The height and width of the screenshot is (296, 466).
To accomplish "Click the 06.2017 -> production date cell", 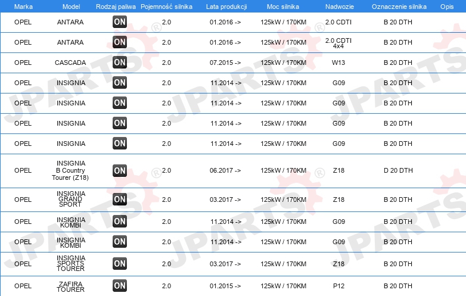I will point(225,170).
